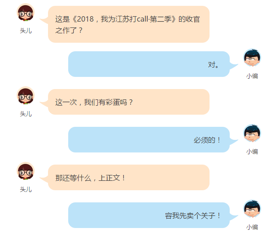Click the blue bubble saying 对。
The width and height of the screenshot is (271, 237).
coord(149,64)
